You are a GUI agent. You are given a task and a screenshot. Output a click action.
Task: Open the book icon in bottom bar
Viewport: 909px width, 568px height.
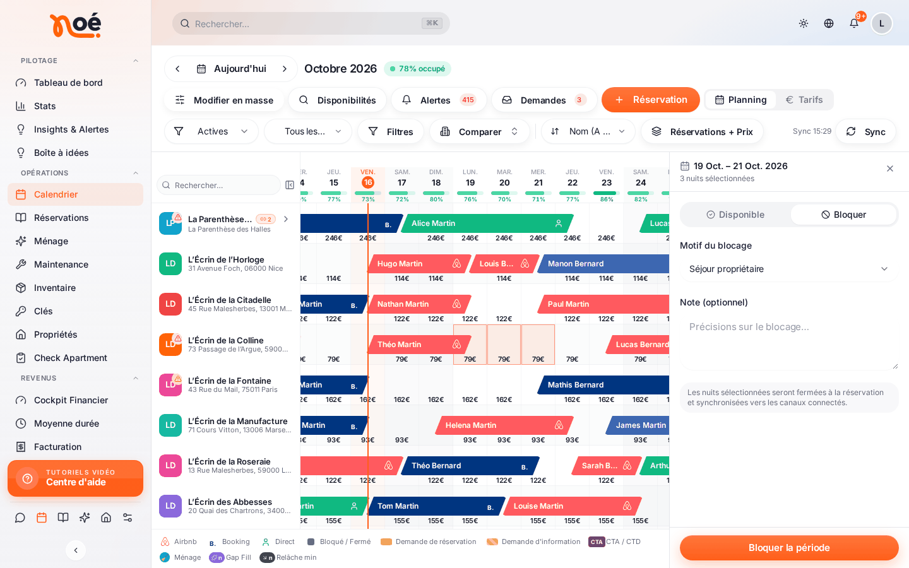click(x=63, y=518)
